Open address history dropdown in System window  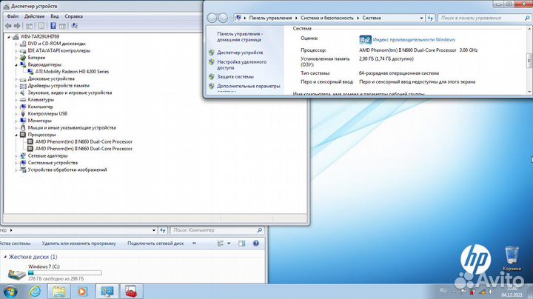point(421,18)
